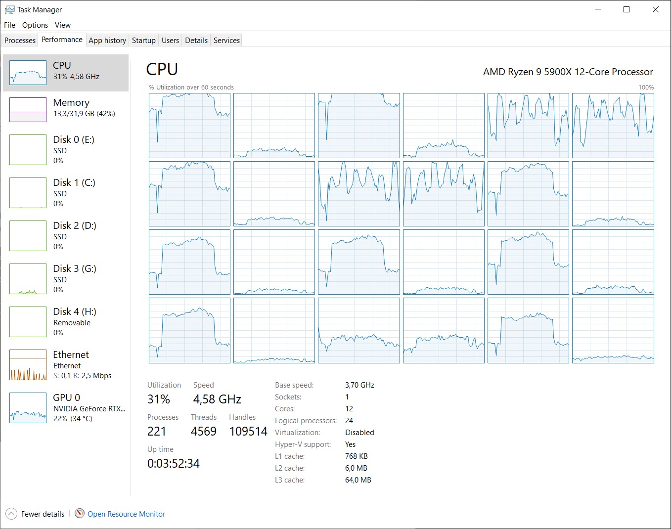Click the 22% (34 °C) GPU text
The image size is (671, 529).
(x=73, y=419)
